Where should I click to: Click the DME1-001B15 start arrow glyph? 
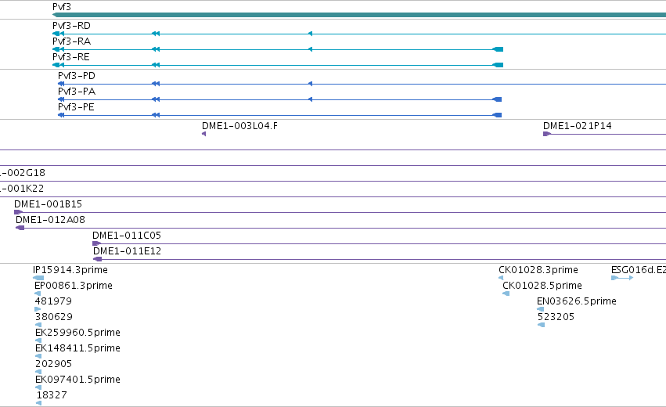[x=18, y=212]
